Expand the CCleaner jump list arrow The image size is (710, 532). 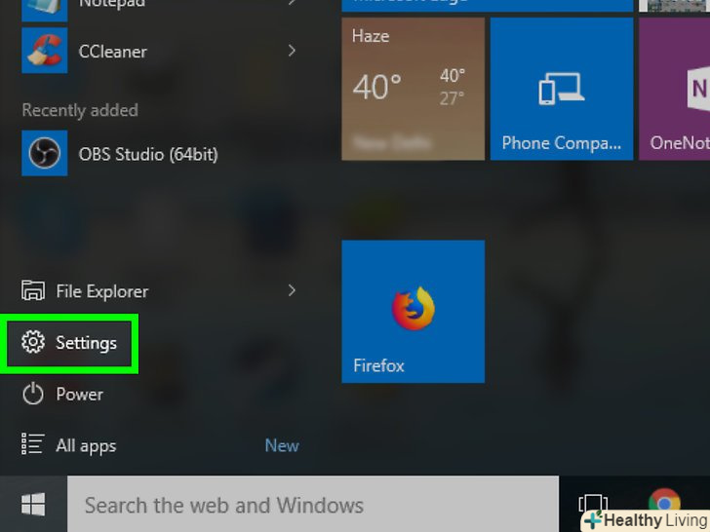292,51
